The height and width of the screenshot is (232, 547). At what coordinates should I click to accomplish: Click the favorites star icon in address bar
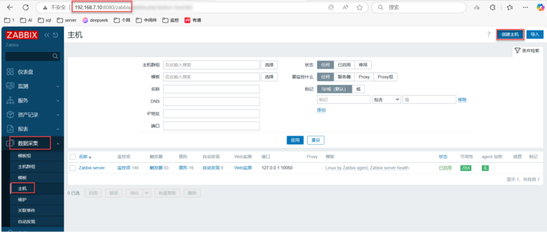(x=360, y=7)
